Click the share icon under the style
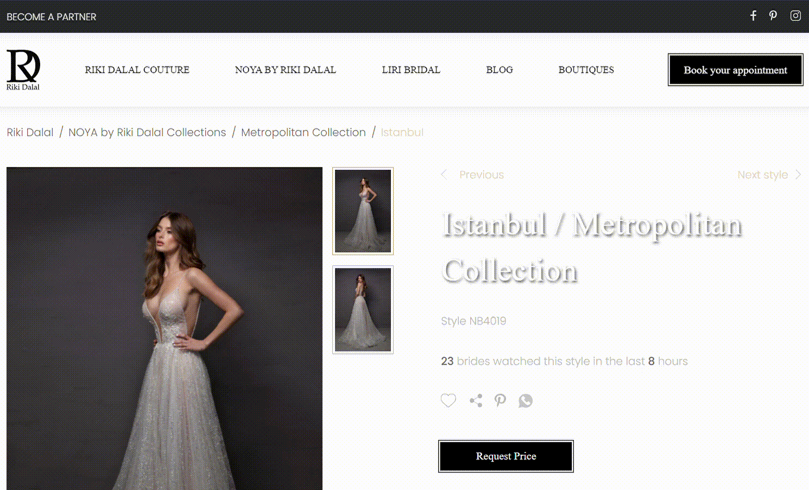Screen dimensions: 809x490 click(x=476, y=400)
